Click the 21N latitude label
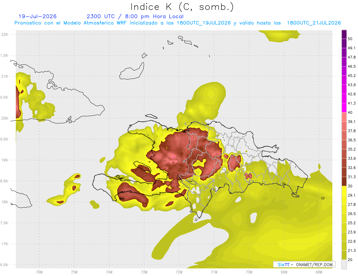Viewport: 358px width, 276px height. click(5, 76)
